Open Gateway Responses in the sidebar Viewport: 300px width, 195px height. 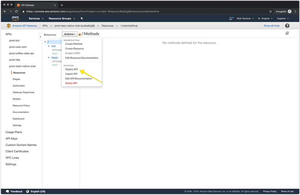click(x=24, y=92)
